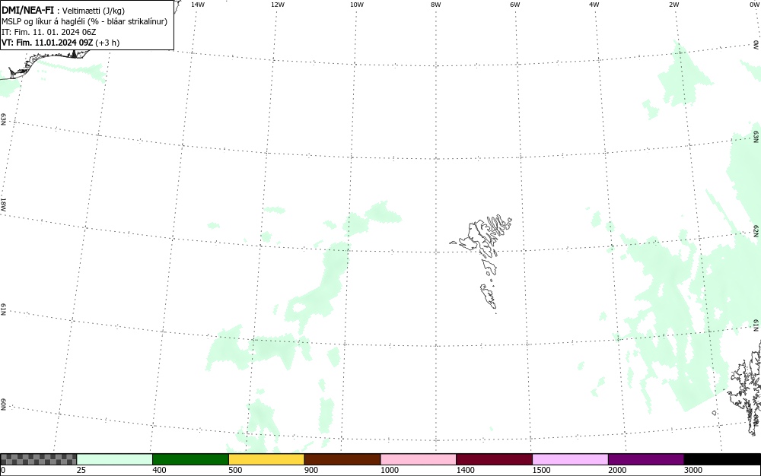761x476 pixels.
Task: Click the 2W longitude label
Action: pyautogui.click(x=673, y=5)
